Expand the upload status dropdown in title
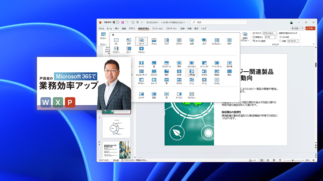 184,22
